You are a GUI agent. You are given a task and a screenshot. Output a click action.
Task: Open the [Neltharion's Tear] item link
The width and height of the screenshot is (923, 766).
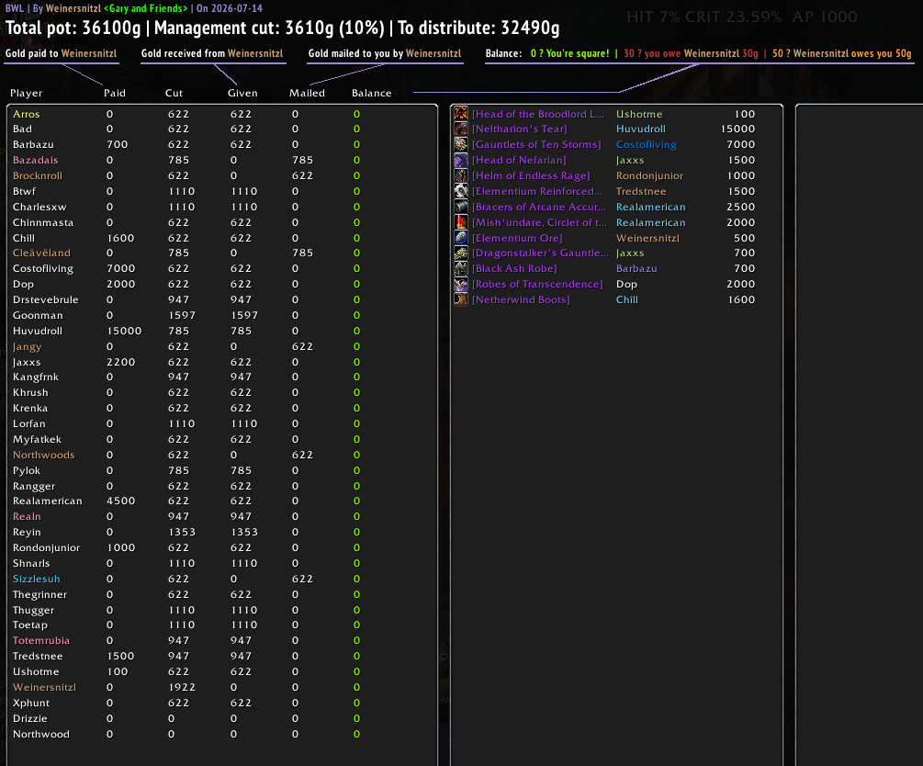click(x=519, y=129)
